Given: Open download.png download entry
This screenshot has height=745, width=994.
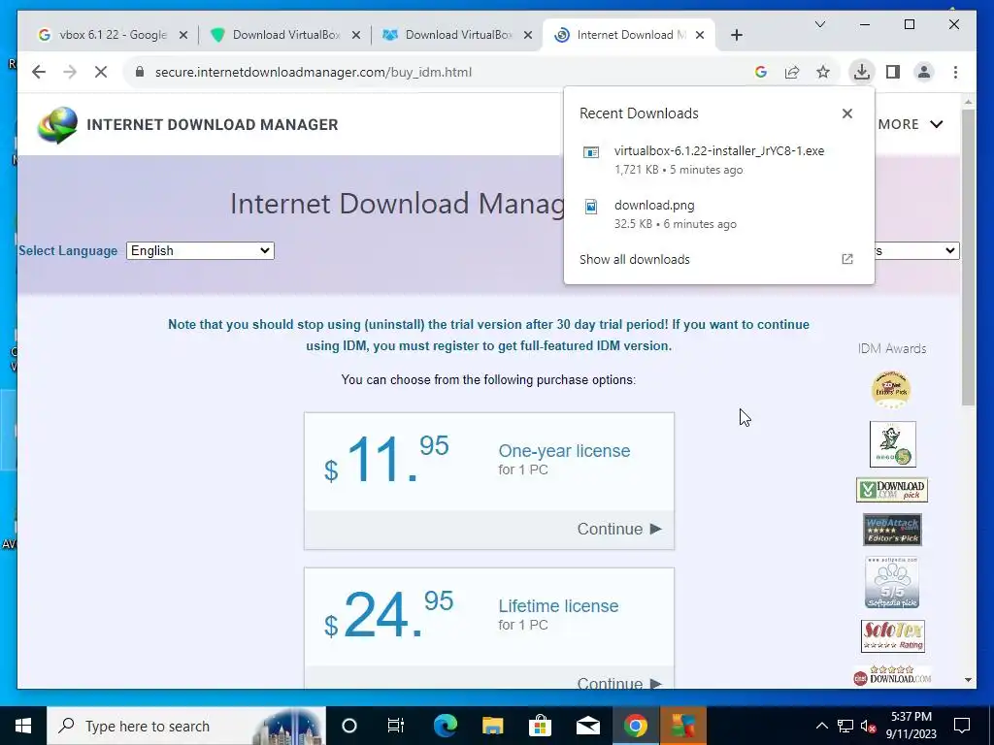Looking at the screenshot, I should click(x=719, y=214).
